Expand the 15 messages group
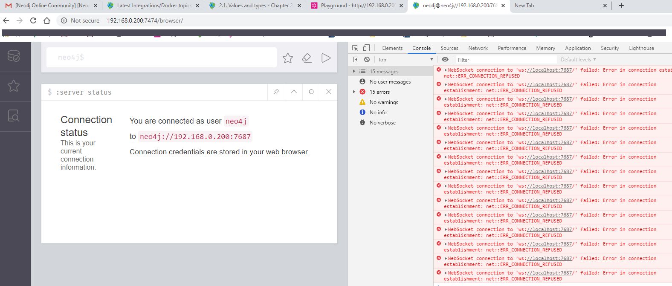This screenshot has width=672, height=286. coord(354,72)
